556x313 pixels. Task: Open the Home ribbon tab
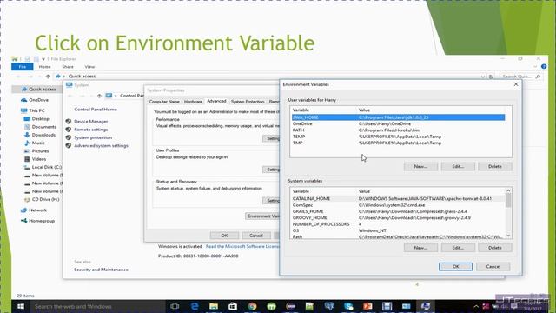(44, 67)
